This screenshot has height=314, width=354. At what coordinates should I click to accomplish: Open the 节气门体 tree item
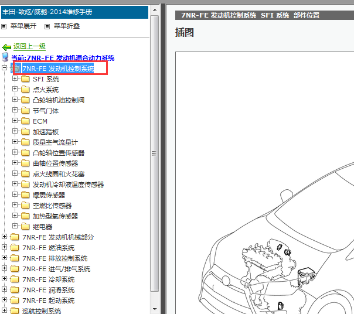(46, 111)
